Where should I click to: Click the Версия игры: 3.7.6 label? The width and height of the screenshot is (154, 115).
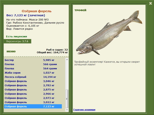point(17,41)
